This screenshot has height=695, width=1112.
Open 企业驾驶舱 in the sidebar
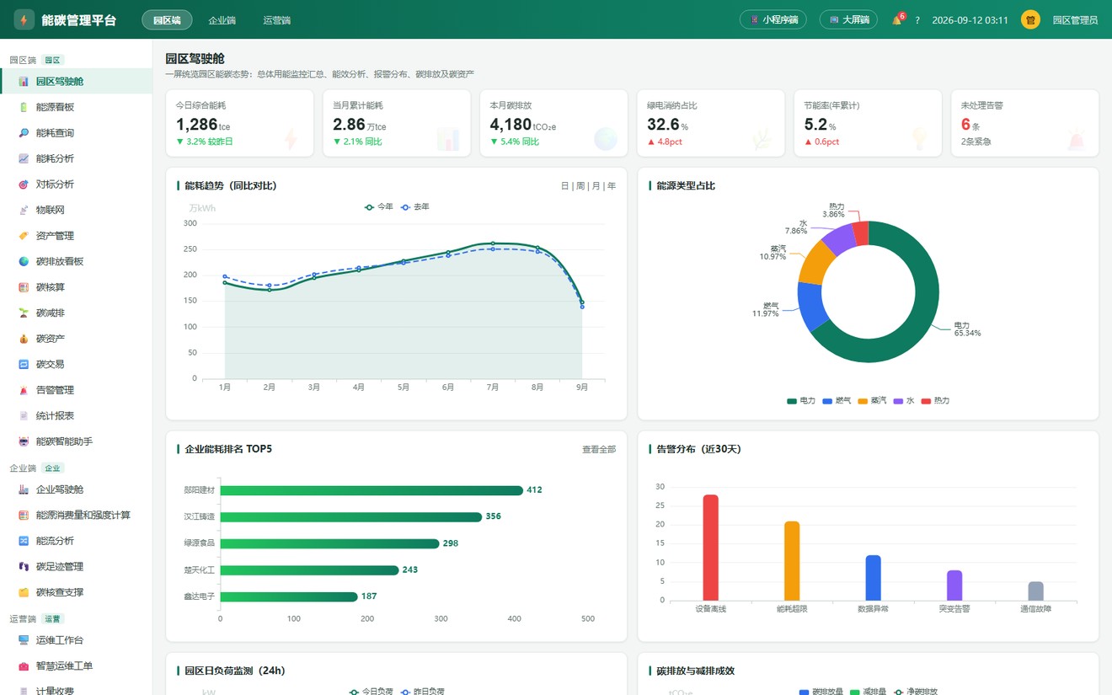coord(76,489)
